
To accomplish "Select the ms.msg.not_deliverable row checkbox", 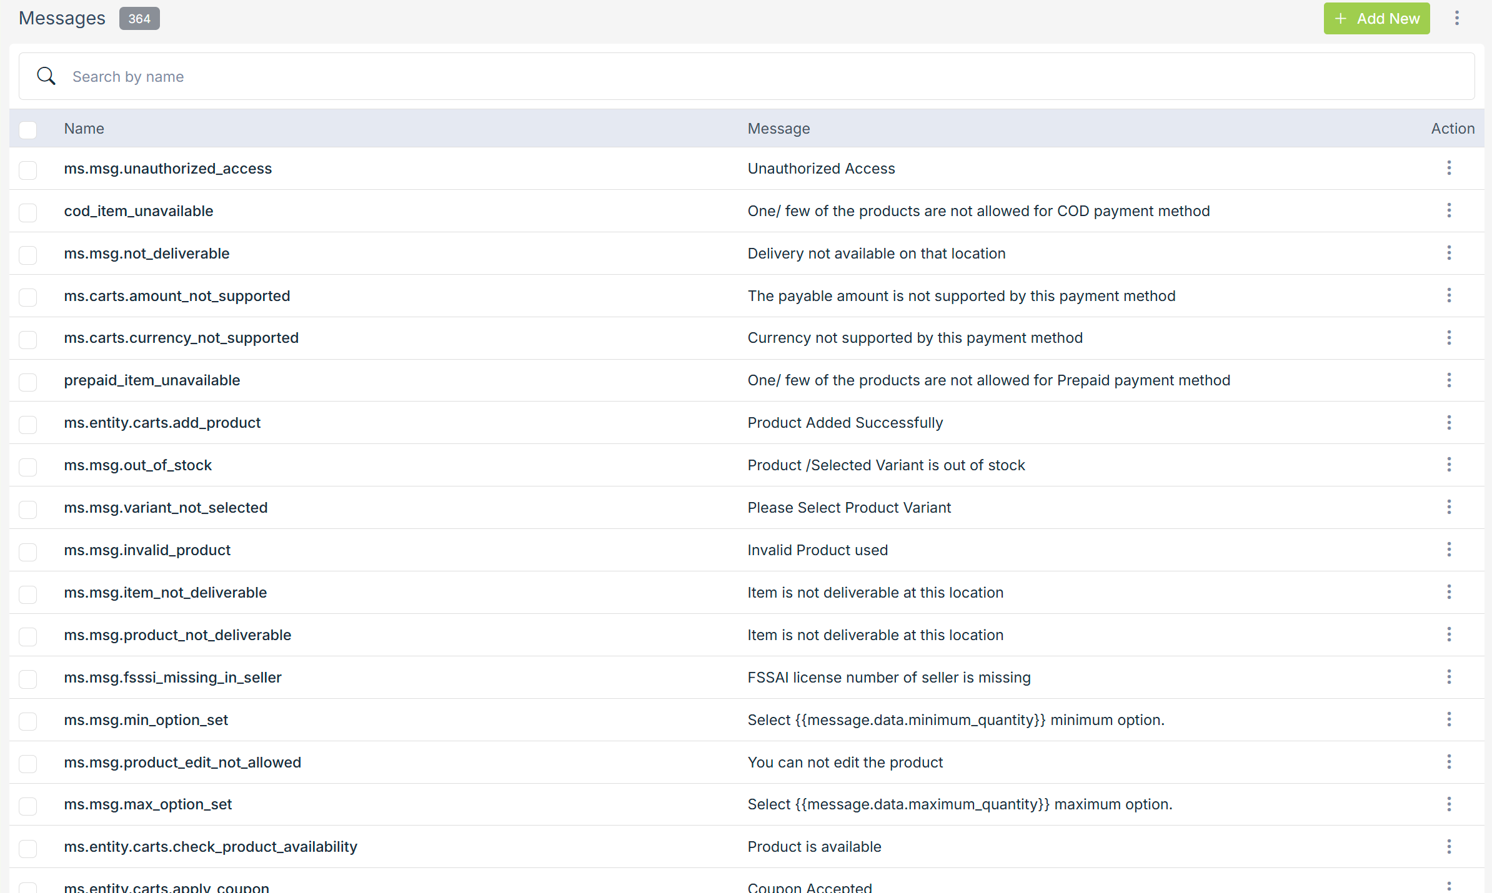I will tap(28, 254).
